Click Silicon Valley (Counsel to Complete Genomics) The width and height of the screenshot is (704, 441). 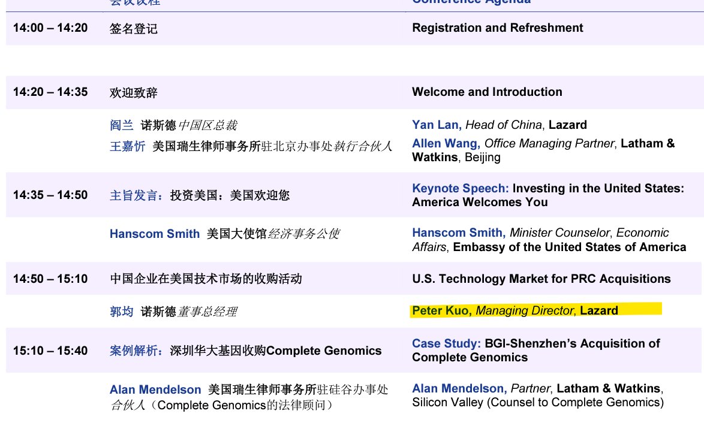coord(538,403)
